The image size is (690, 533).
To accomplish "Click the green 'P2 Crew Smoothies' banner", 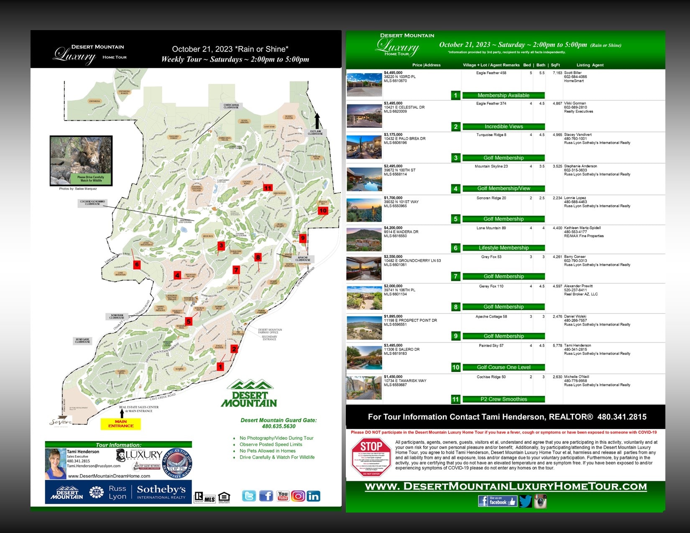I will (503, 399).
